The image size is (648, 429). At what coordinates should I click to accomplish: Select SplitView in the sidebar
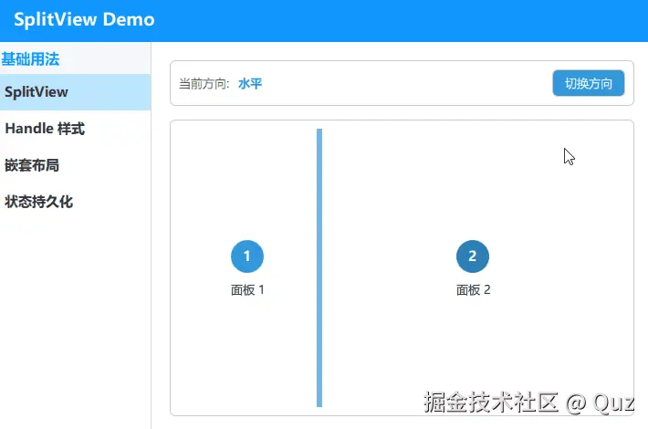click(75, 92)
